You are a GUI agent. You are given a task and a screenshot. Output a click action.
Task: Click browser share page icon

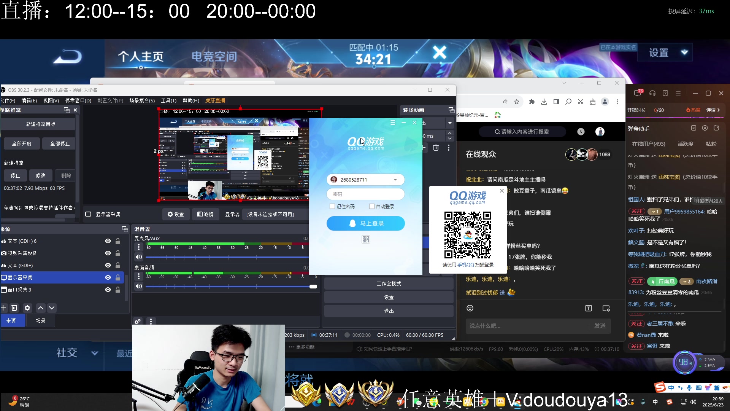[505, 102]
